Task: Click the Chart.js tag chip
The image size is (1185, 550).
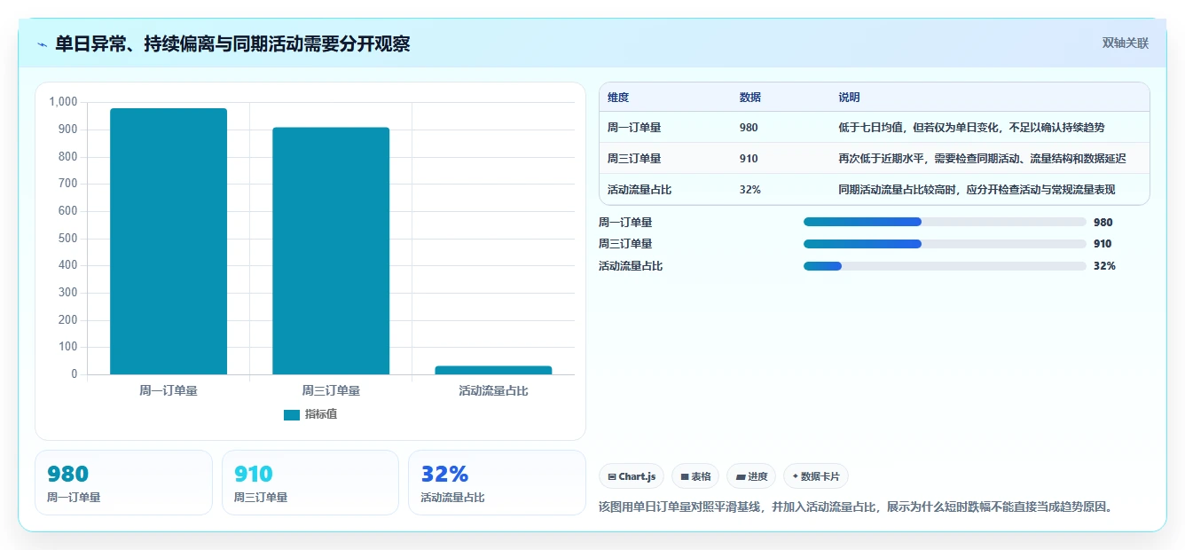Action: [632, 476]
